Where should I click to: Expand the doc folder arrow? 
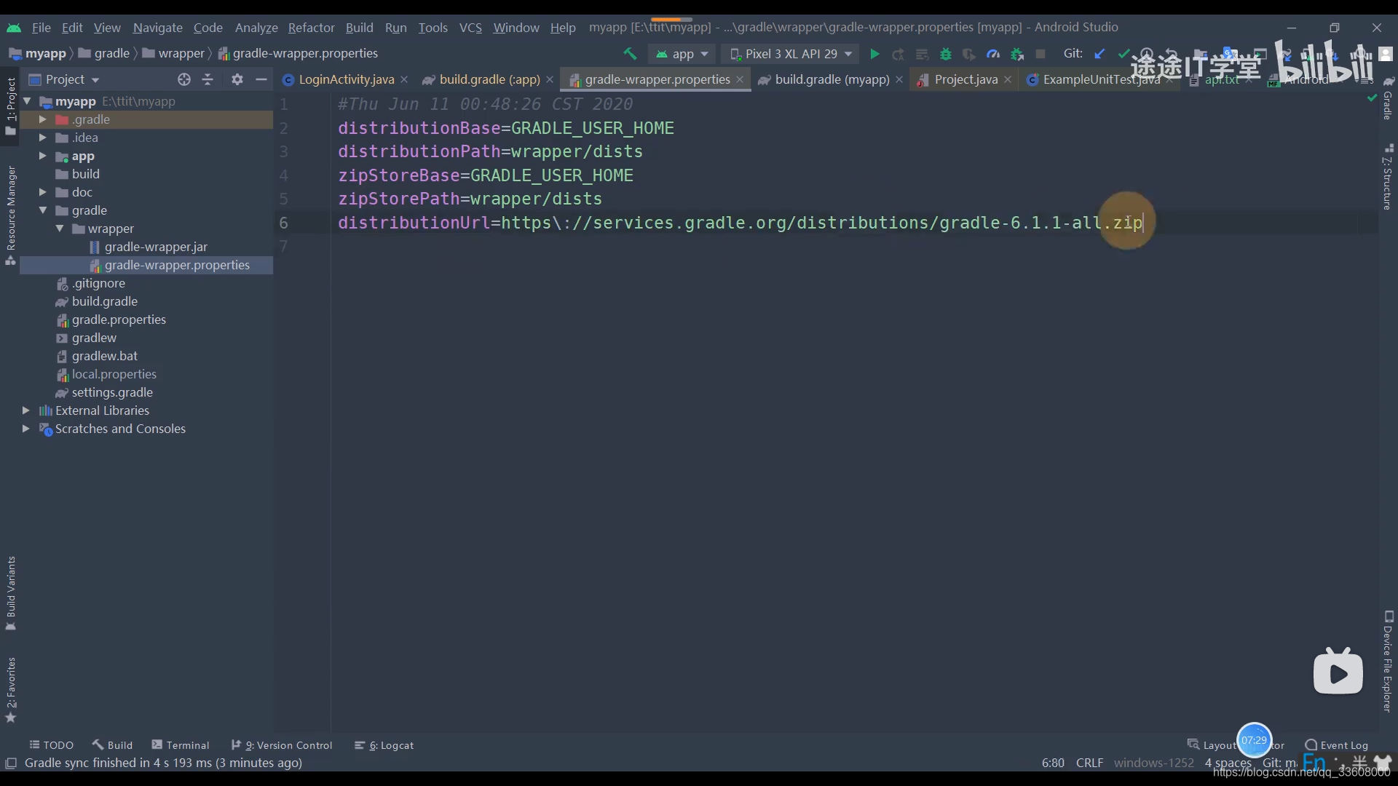click(x=42, y=192)
